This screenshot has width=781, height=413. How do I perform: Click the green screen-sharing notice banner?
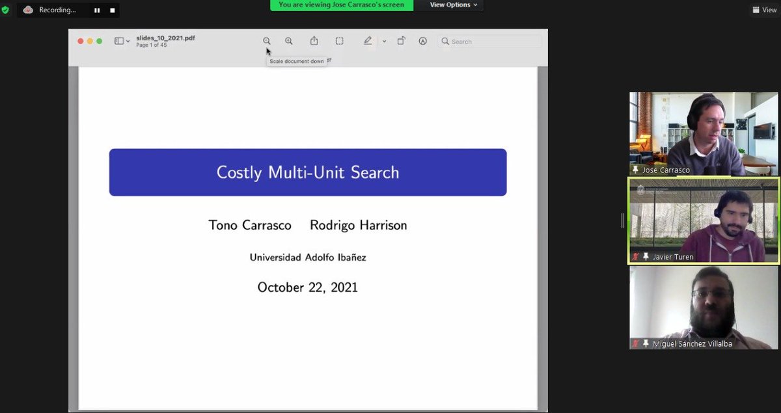[342, 5]
